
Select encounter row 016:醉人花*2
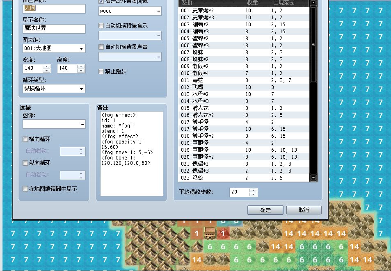pos(244,115)
